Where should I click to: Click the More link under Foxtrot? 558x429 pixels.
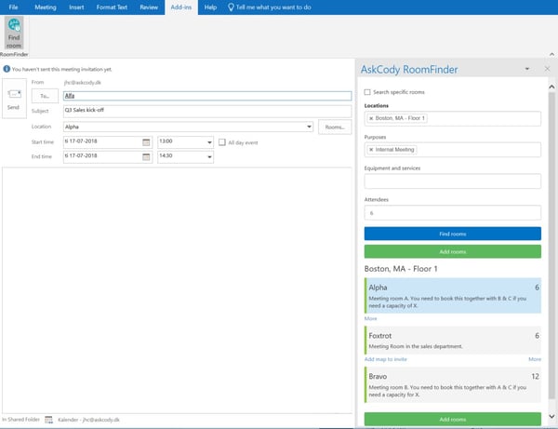tap(535, 359)
